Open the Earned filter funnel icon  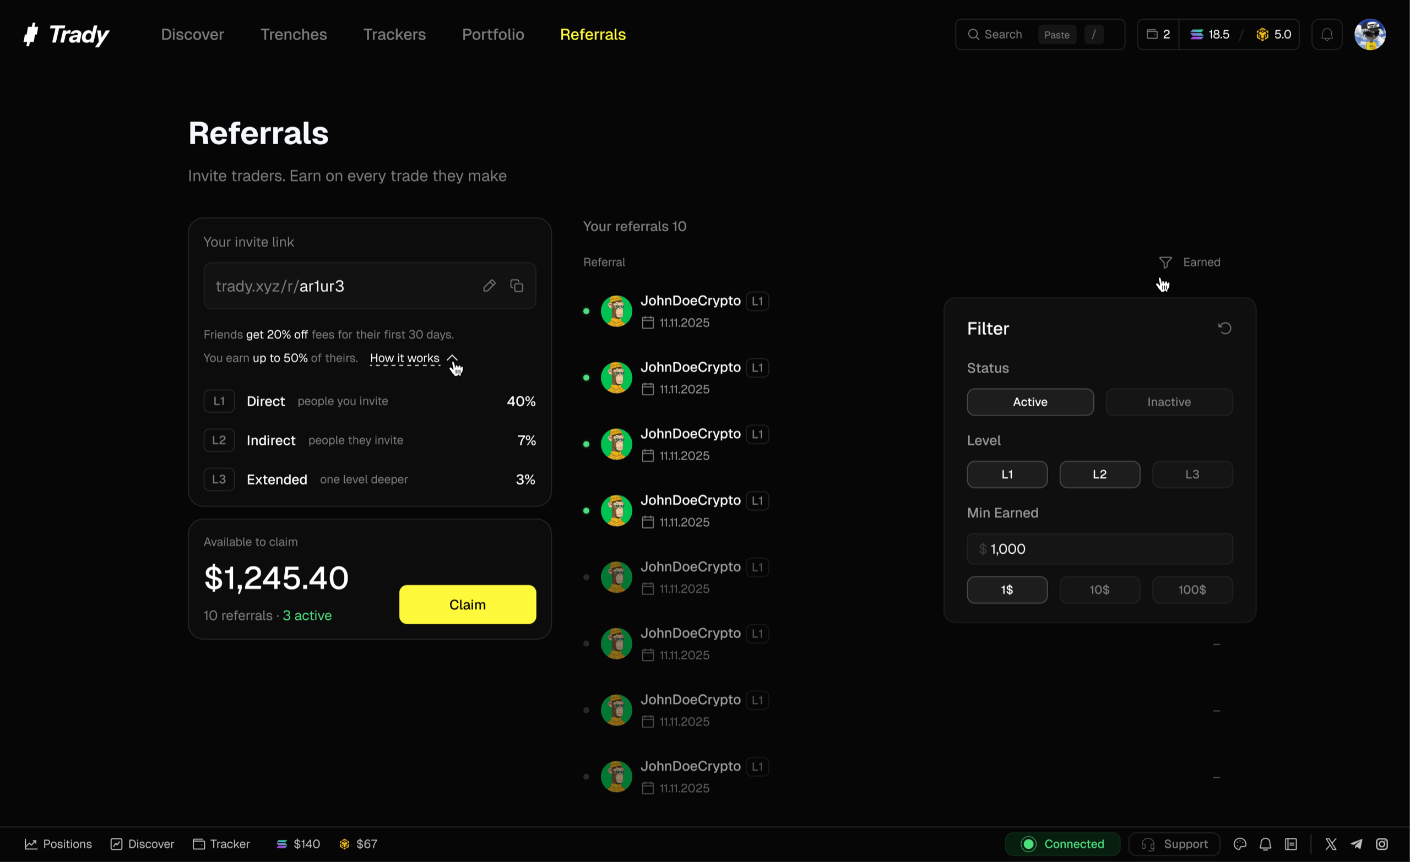(x=1165, y=262)
